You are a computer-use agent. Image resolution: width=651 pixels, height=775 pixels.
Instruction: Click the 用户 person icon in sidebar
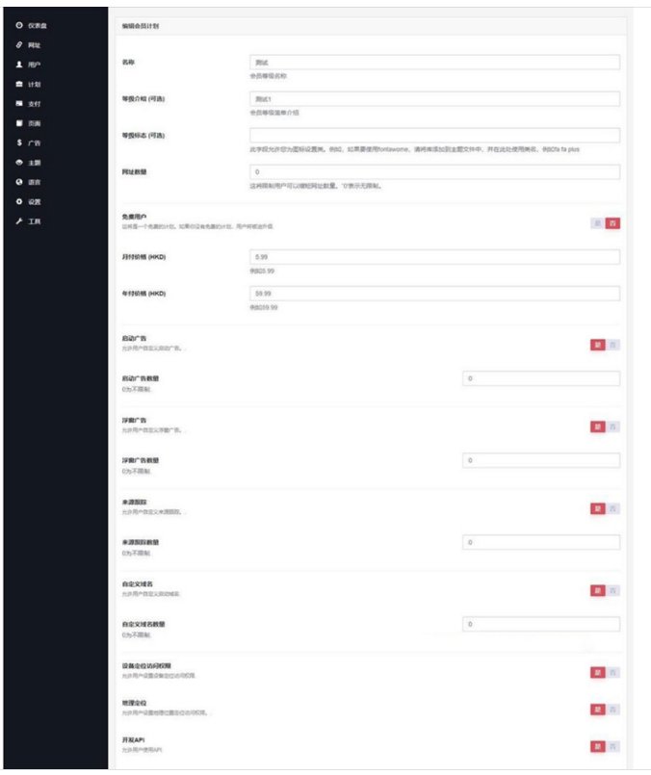click(19, 65)
